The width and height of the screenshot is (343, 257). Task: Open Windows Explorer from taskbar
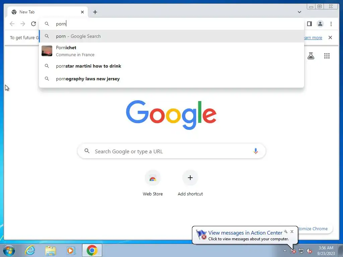[x=51, y=250]
